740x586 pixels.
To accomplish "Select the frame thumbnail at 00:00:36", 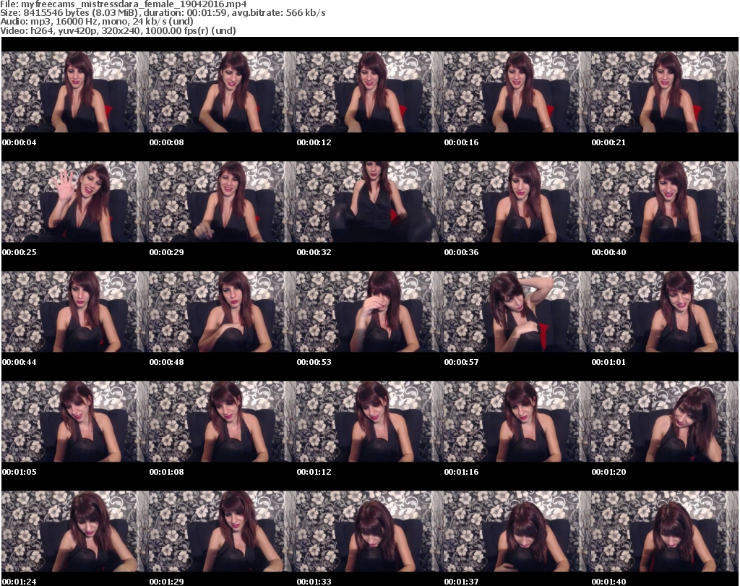I will (x=517, y=202).
